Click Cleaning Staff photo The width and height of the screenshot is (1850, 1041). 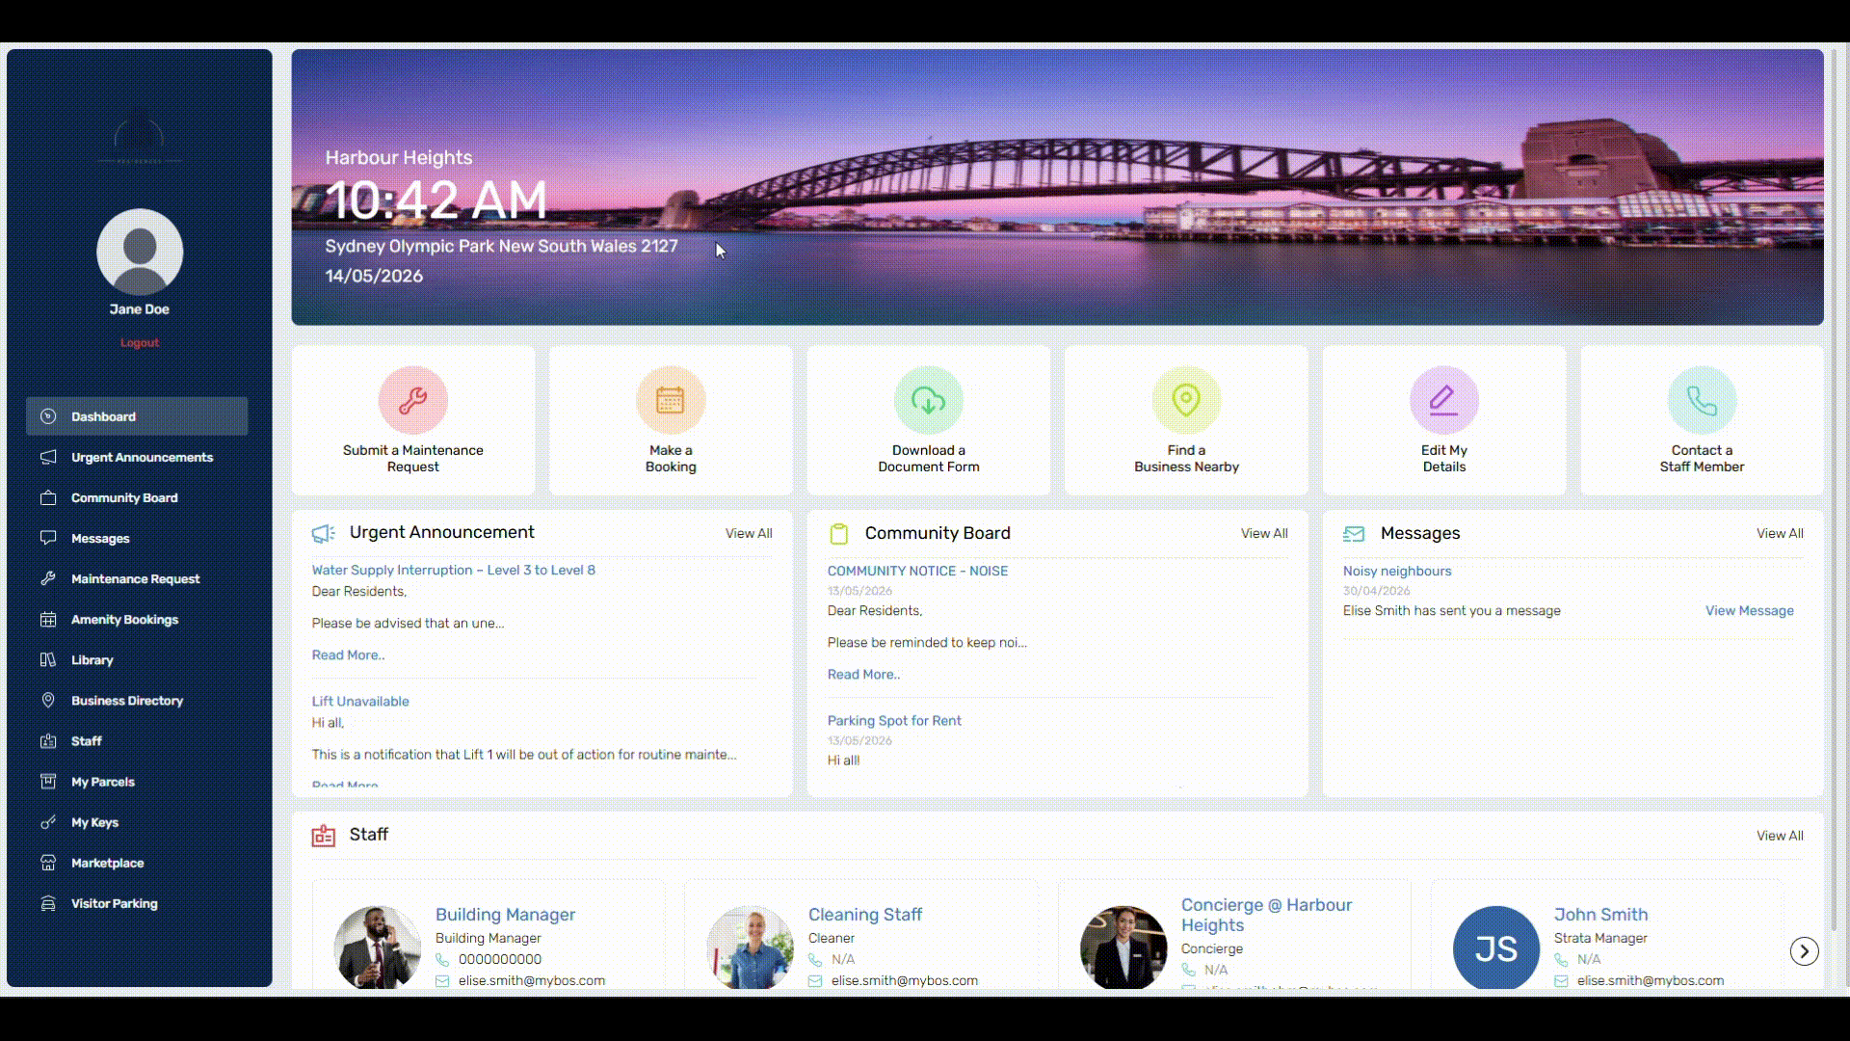(x=750, y=948)
